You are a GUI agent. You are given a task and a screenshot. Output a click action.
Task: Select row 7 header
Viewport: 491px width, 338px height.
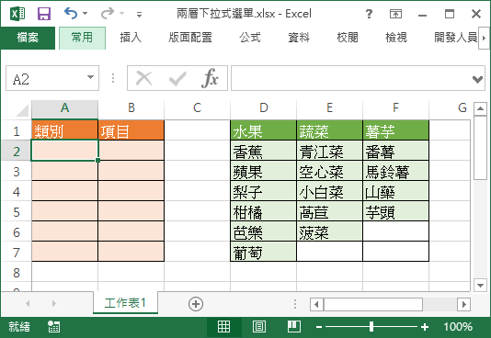pyautogui.click(x=17, y=253)
